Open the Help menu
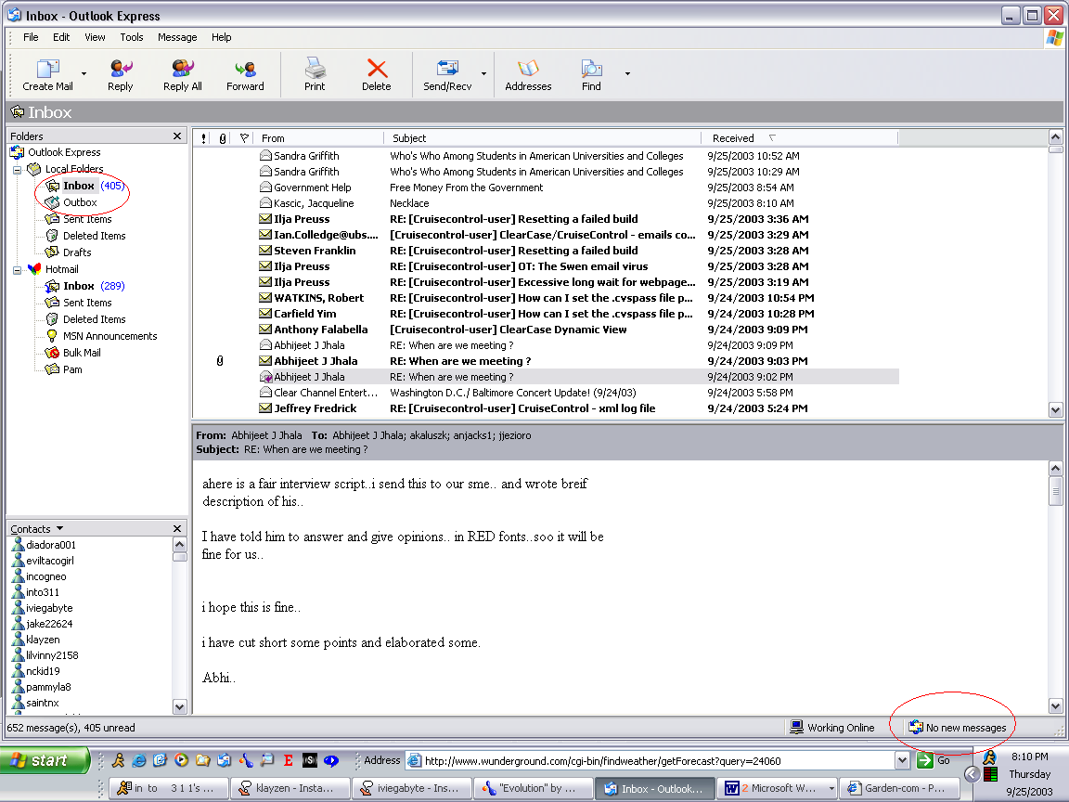The width and height of the screenshot is (1069, 802). 221,37
